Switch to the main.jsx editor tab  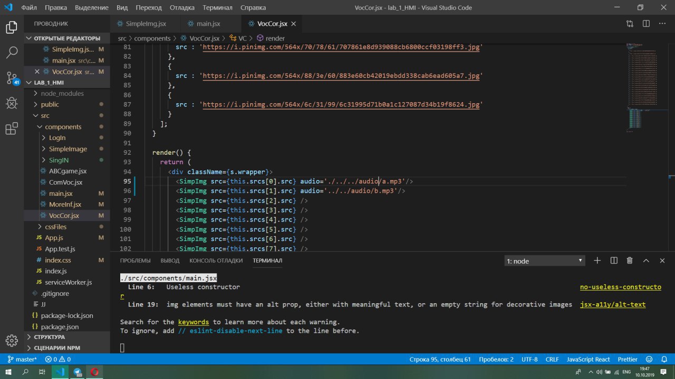pos(208,24)
